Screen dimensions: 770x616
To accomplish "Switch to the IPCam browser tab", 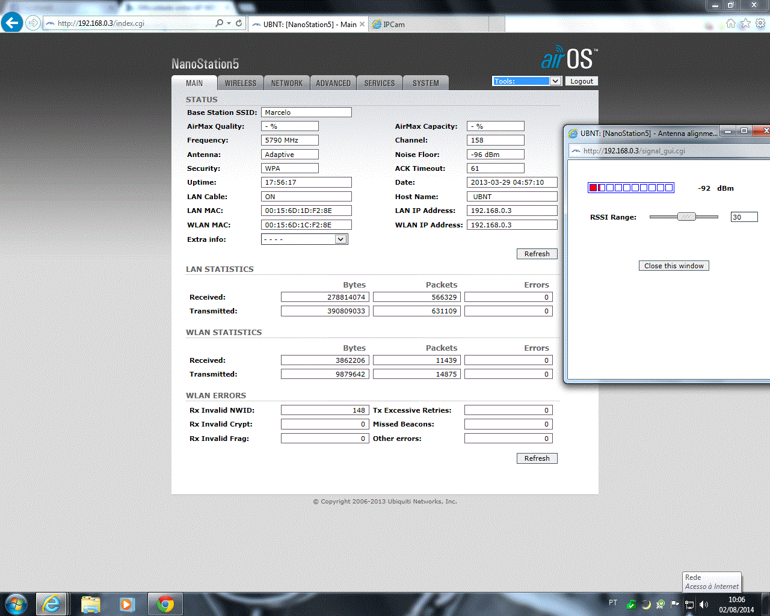I will click(x=428, y=25).
